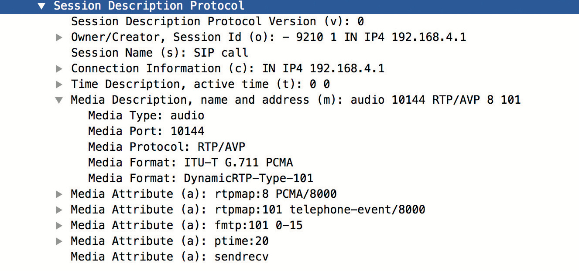This screenshot has height=271, width=579.
Task: Expand the Owner/Creator, Session Id row
Action: [x=59, y=37]
